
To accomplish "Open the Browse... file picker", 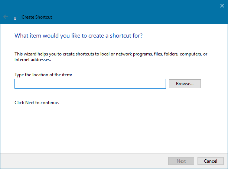I will 185,84.
